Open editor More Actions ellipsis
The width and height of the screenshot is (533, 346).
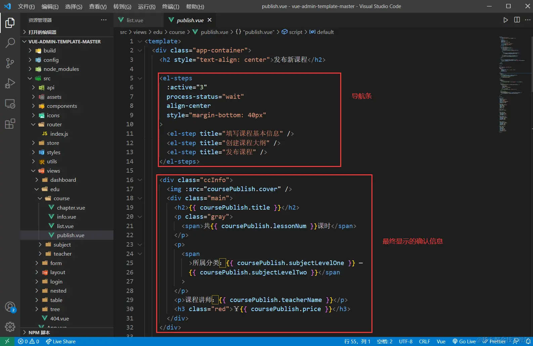click(528, 20)
